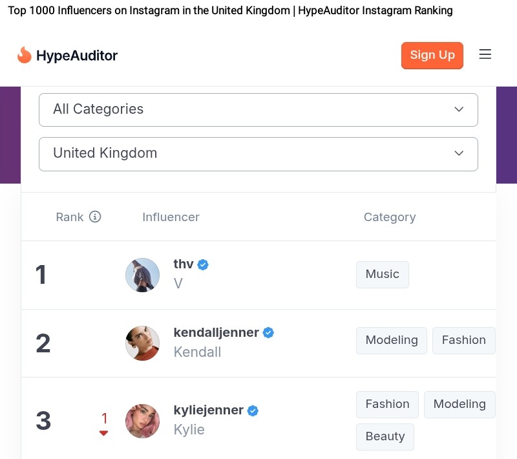Click thv's profile picture
The width and height of the screenshot is (517, 459).
[x=142, y=275]
